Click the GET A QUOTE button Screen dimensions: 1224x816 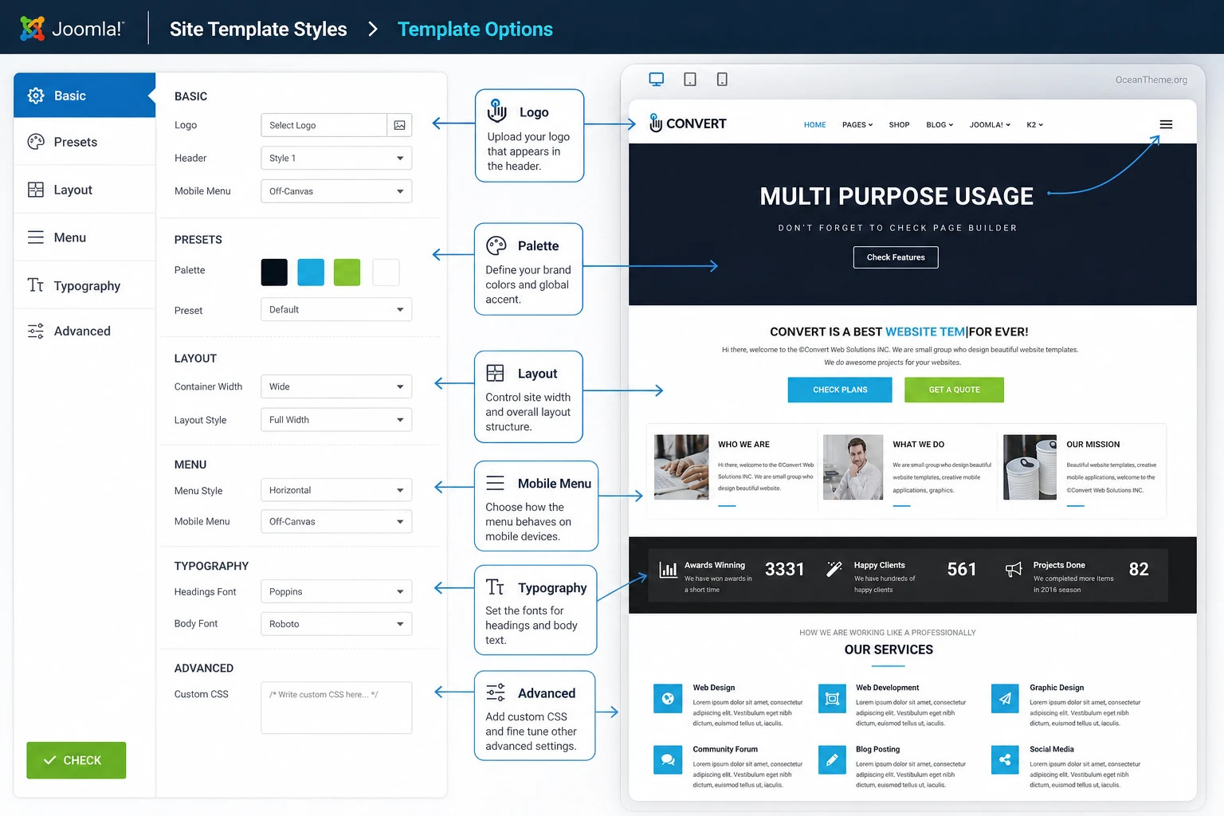(954, 390)
